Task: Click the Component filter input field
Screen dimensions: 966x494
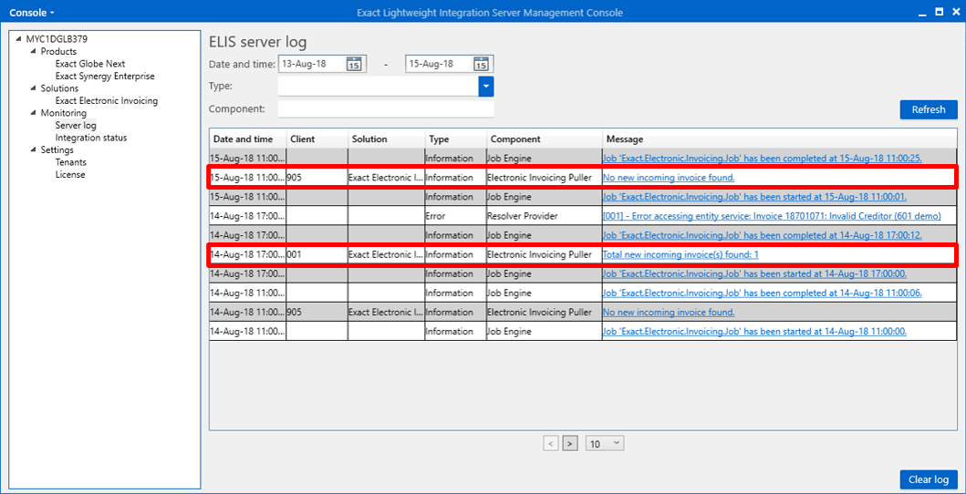Action: (386, 108)
